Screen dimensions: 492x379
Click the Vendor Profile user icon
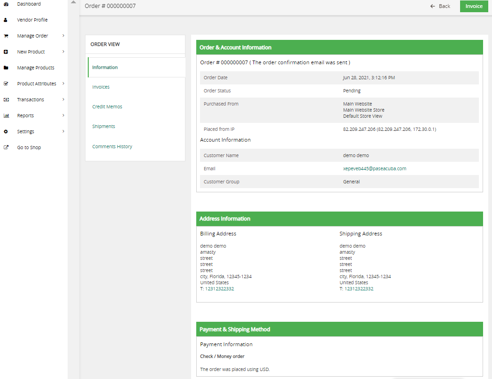pos(6,20)
